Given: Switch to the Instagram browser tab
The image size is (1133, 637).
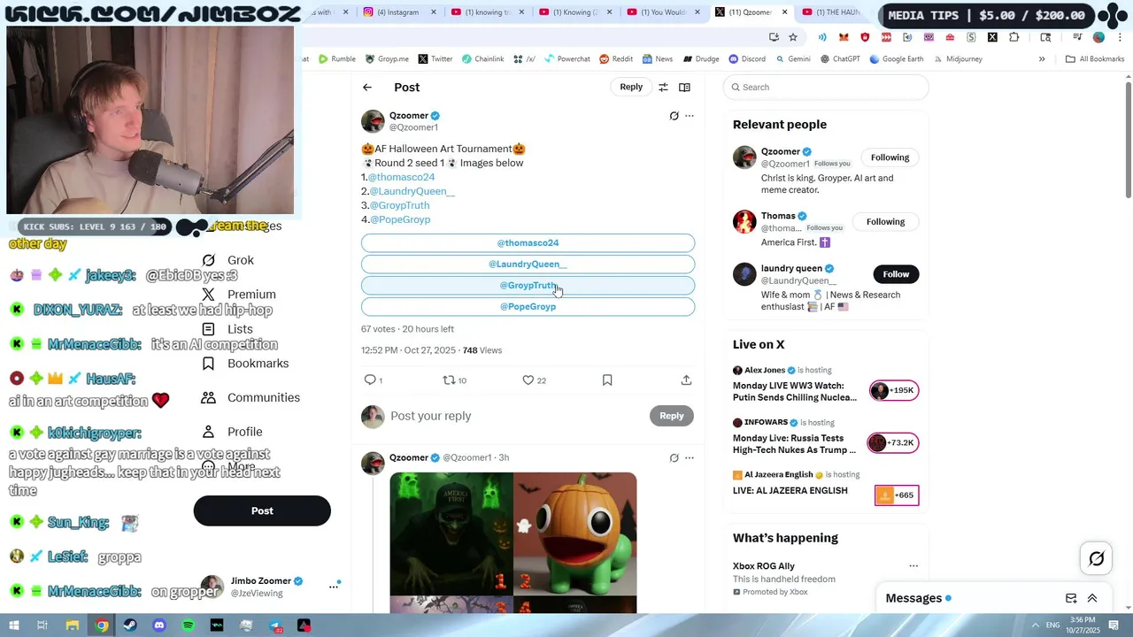Looking at the screenshot, I should (397, 12).
